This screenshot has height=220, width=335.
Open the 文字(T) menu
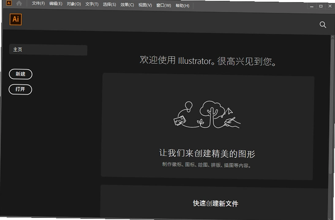[92, 4]
